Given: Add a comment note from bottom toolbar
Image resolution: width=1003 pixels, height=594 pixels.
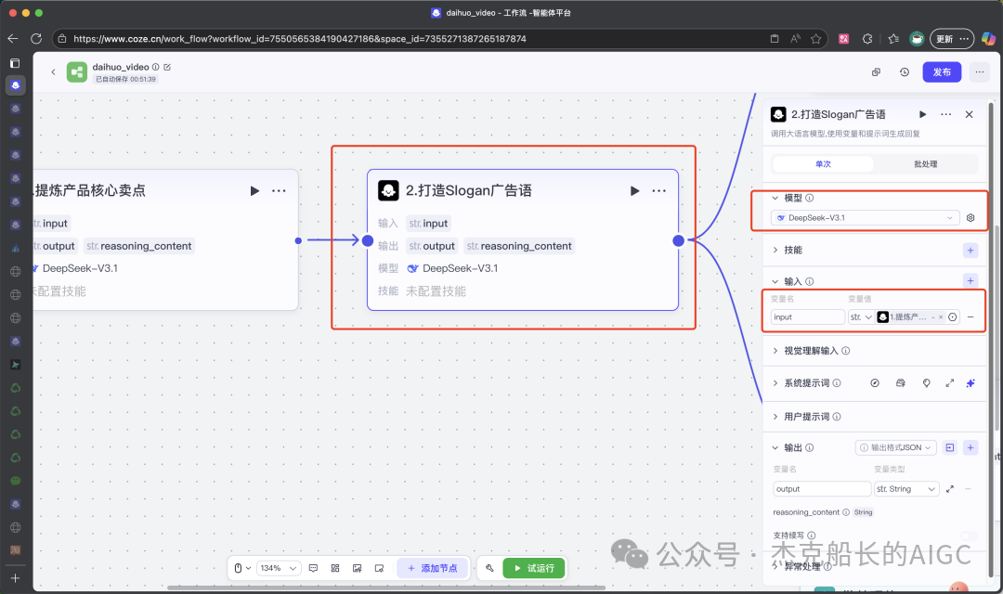Looking at the screenshot, I should point(314,568).
